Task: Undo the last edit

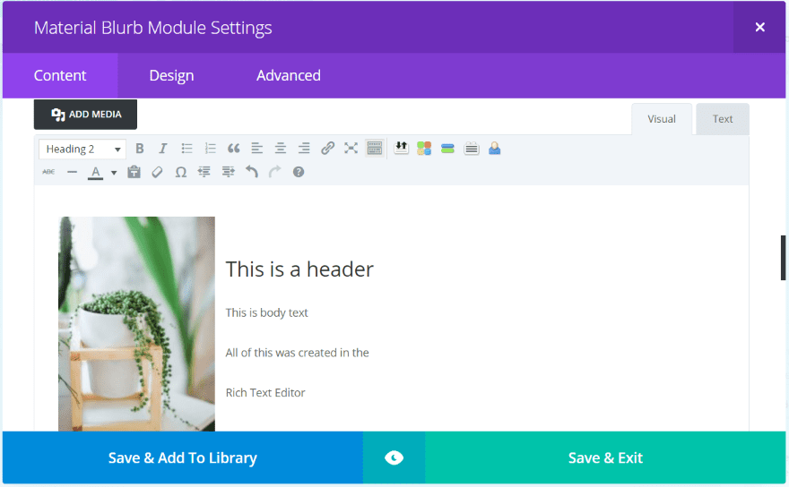Action: 252,172
